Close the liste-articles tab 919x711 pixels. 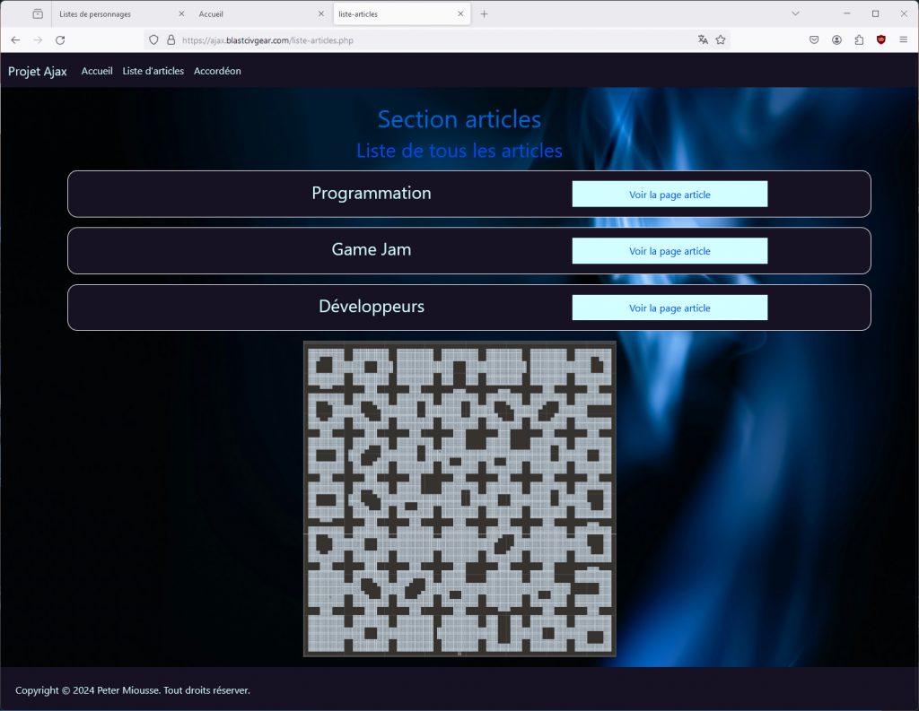point(461,13)
